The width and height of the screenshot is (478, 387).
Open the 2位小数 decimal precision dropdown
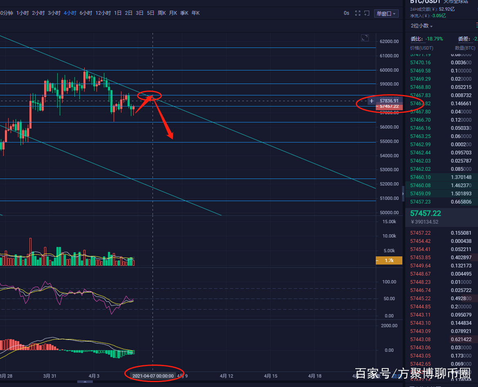pos(422,26)
